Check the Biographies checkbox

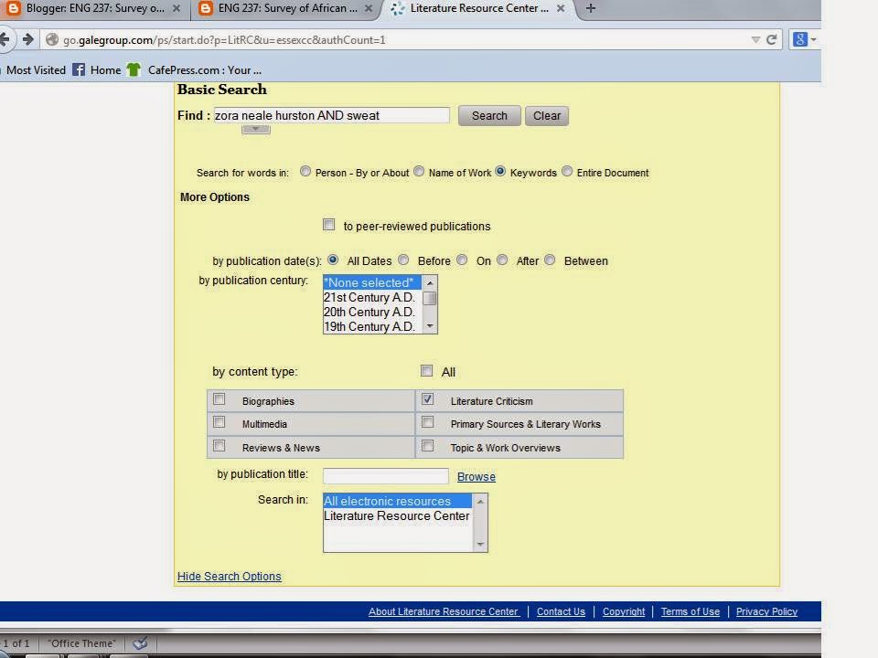[219, 399]
